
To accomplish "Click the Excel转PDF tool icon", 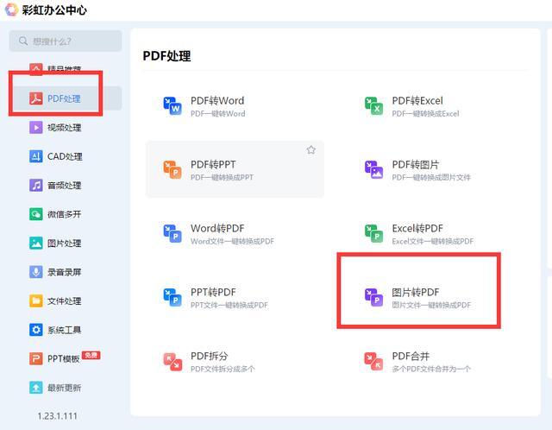I will tap(373, 233).
